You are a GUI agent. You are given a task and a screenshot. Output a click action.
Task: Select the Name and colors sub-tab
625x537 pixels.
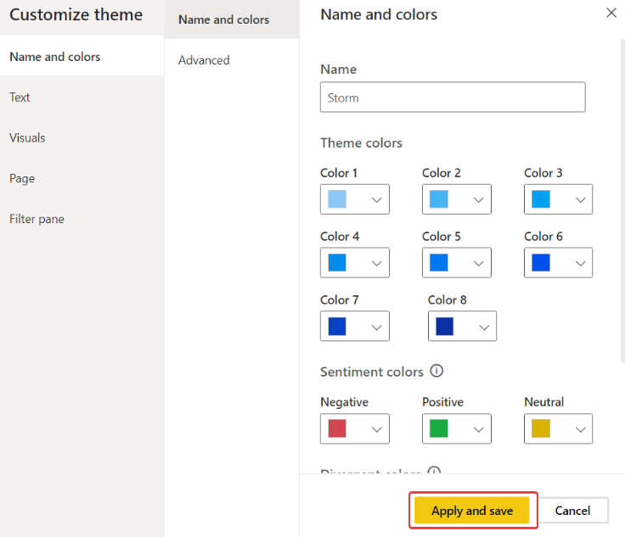tap(232, 20)
